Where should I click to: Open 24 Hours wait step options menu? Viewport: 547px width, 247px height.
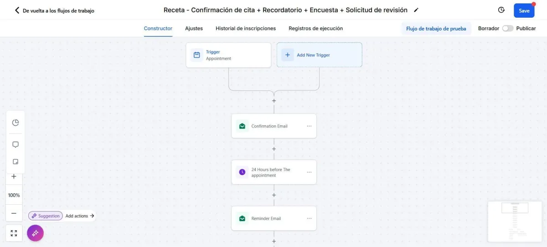309,172
